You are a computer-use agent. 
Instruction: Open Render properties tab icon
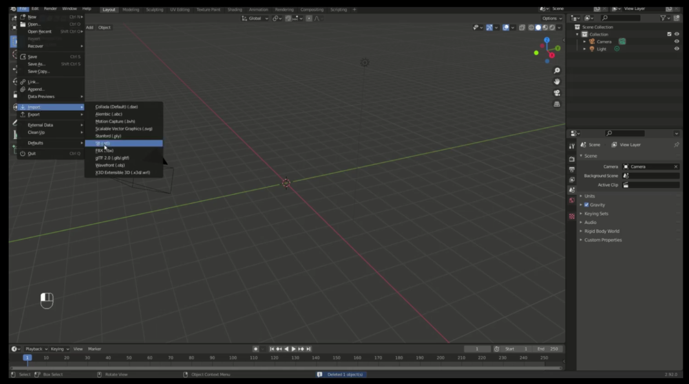[x=572, y=159]
